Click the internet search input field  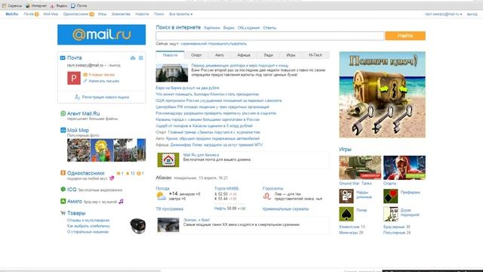pyautogui.click(x=270, y=36)
